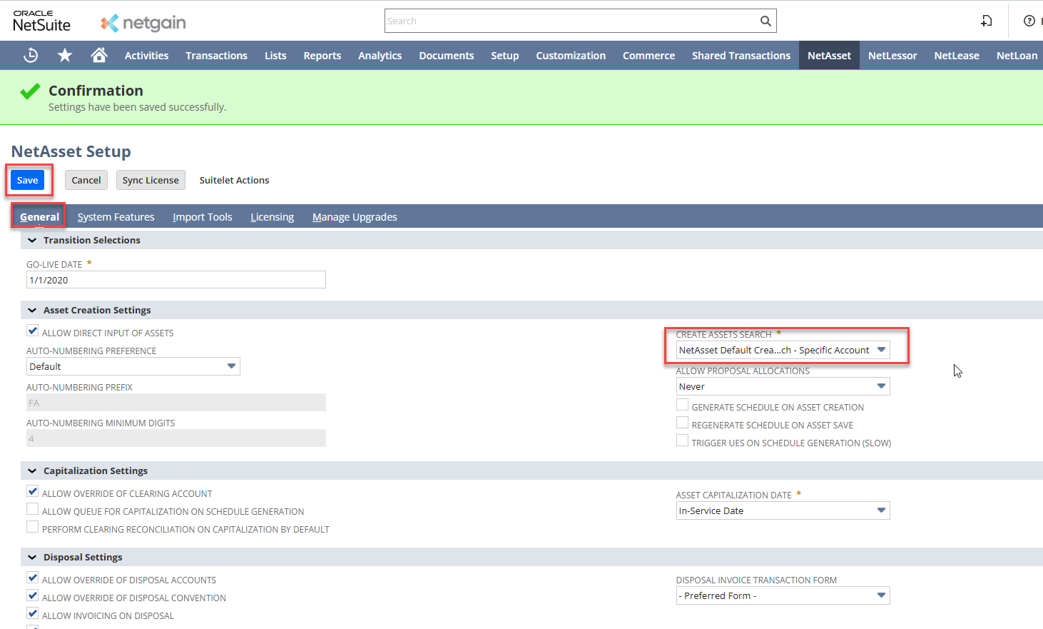Open the Recent Records clock icon
The width and height of the screenshot is (1043, 629).
[x=31, y=55]
